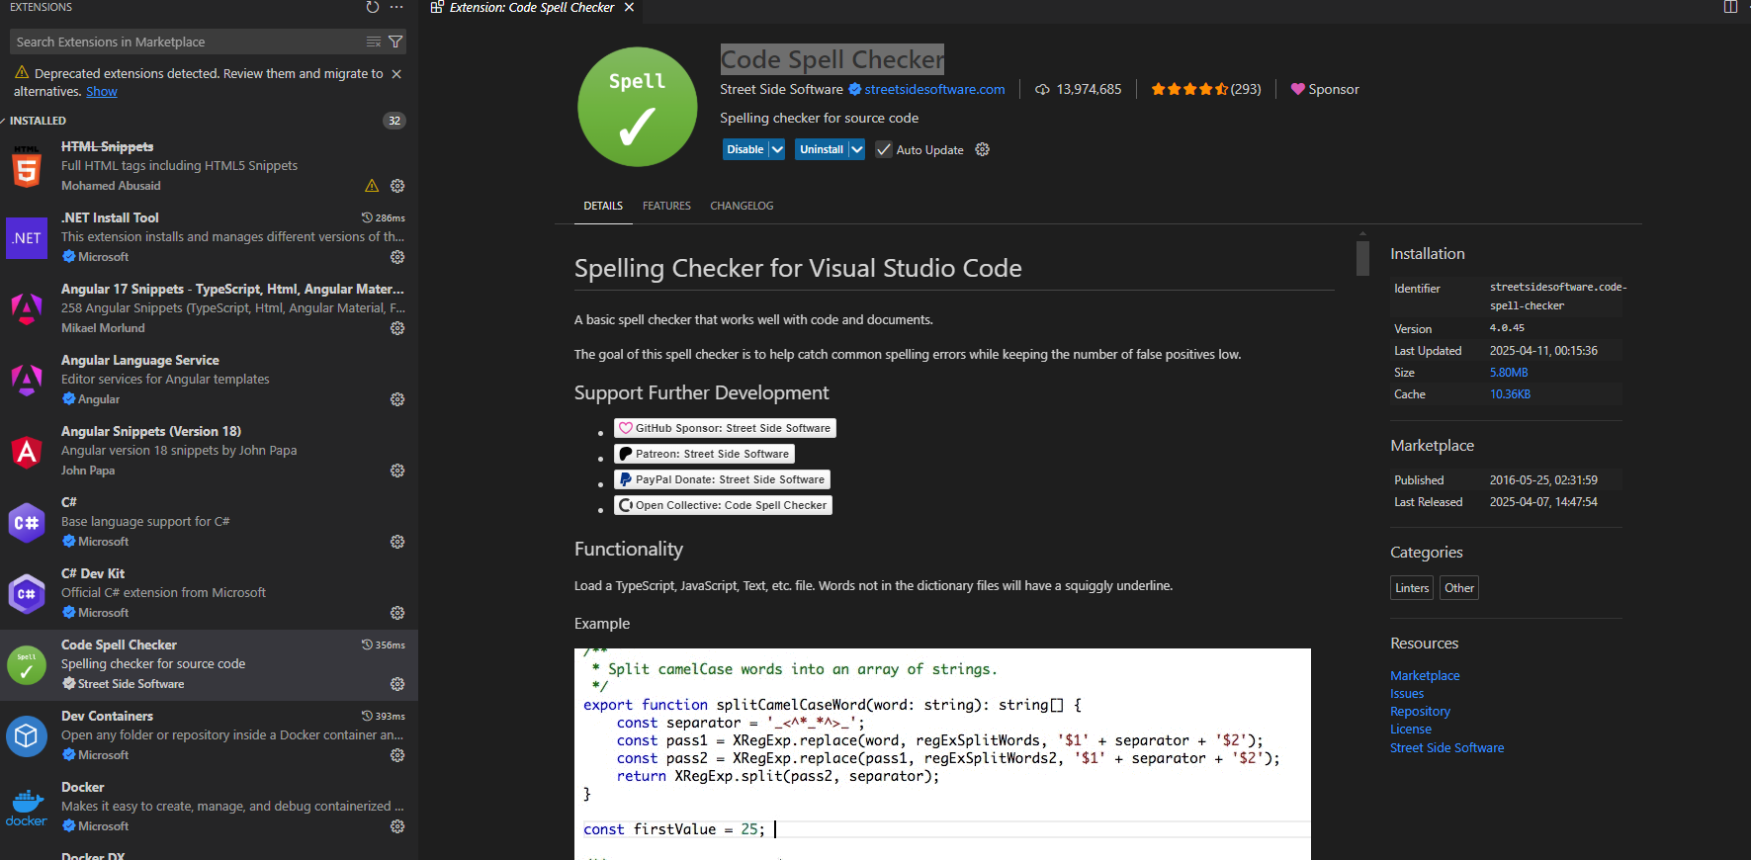Open the filter extensions funnel icon

click(395, 42)
